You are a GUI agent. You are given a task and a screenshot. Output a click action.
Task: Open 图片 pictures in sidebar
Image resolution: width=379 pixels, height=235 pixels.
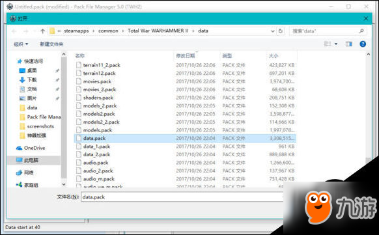32,98
